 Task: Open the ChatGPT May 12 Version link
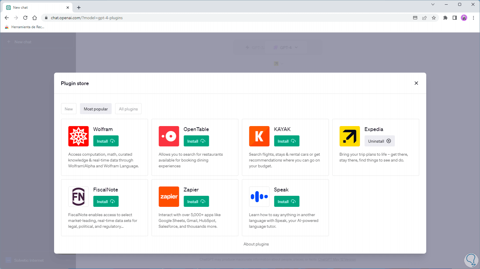337,259
